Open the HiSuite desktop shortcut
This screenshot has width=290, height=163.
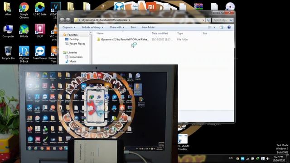click(24, 31)
